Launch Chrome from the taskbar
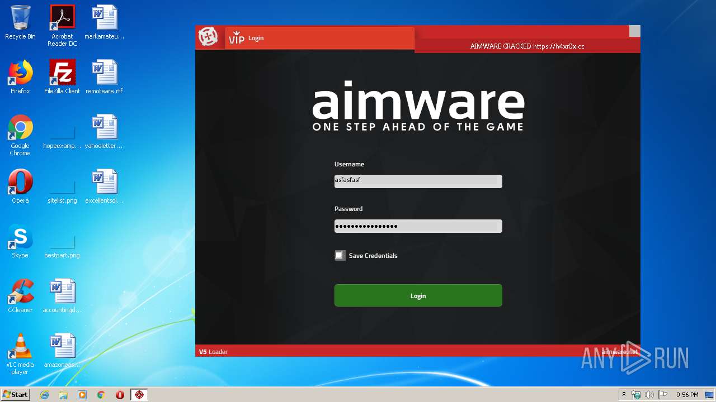This screenshot has width=716, height=402. click(101, 395)
